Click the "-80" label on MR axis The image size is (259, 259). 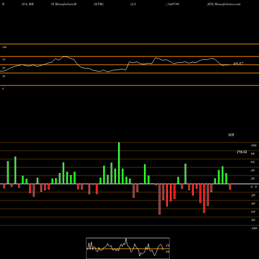pyautogui.click(x=253, y=220)
